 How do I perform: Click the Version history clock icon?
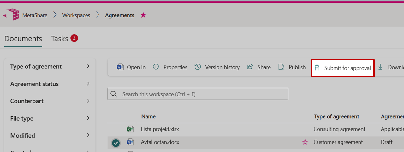point(198,67)
